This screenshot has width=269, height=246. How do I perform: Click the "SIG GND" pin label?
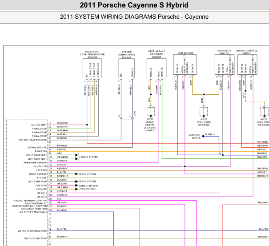[42, 178]
